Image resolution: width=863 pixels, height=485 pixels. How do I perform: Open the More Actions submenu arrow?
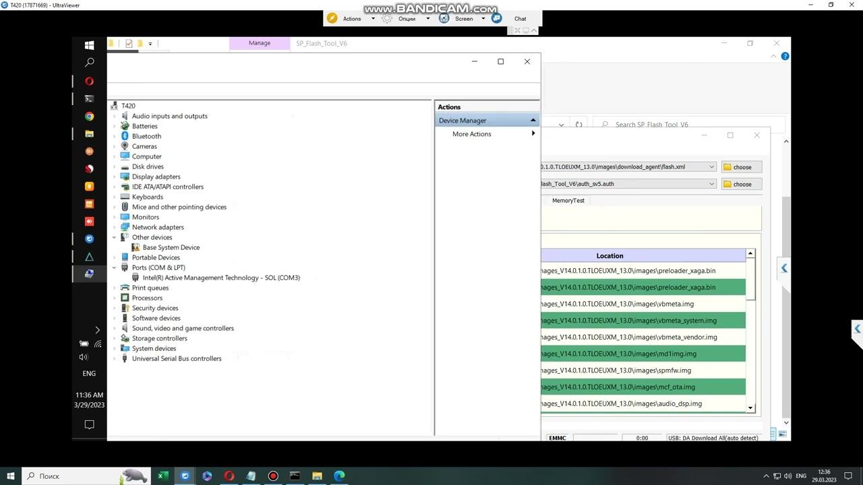click(533, 133)
